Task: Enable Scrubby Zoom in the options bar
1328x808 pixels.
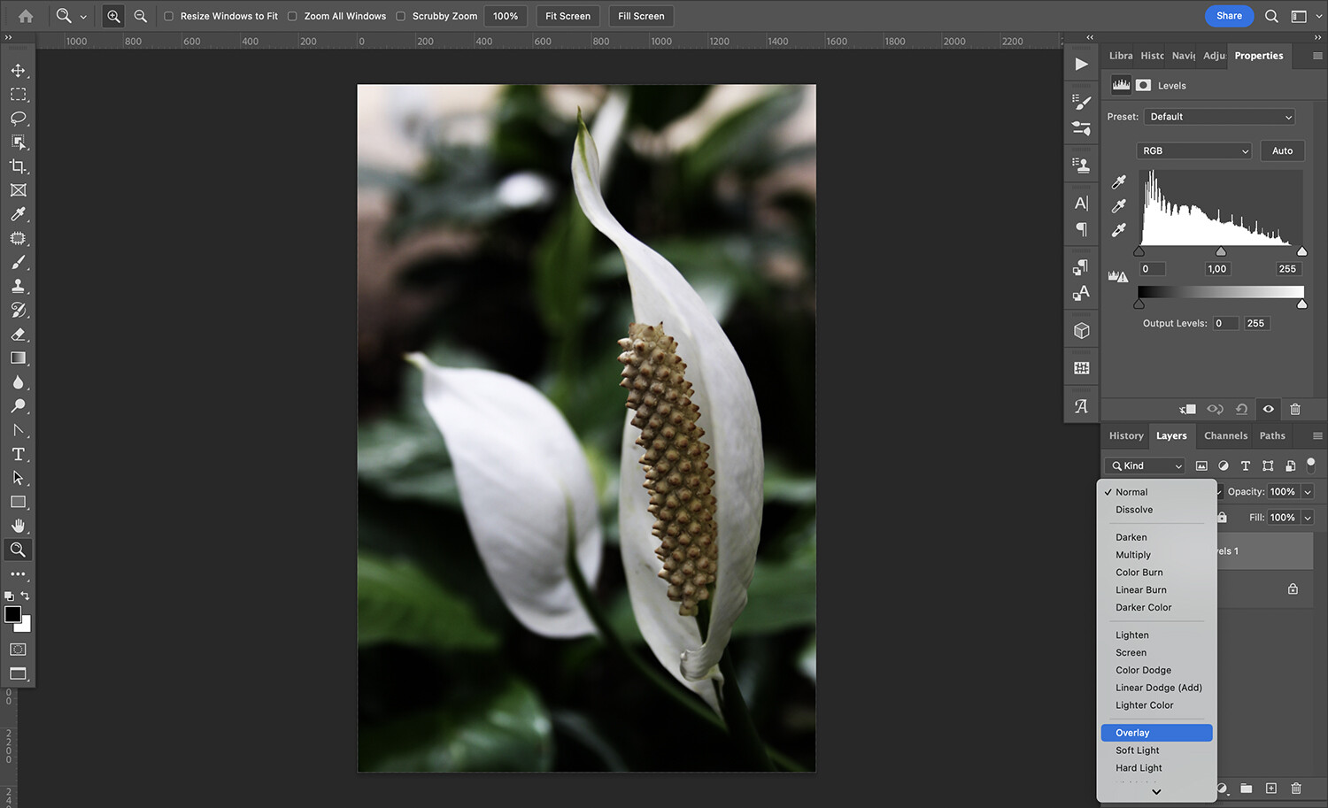Action: pyautogui.click(x=400, y=15)
